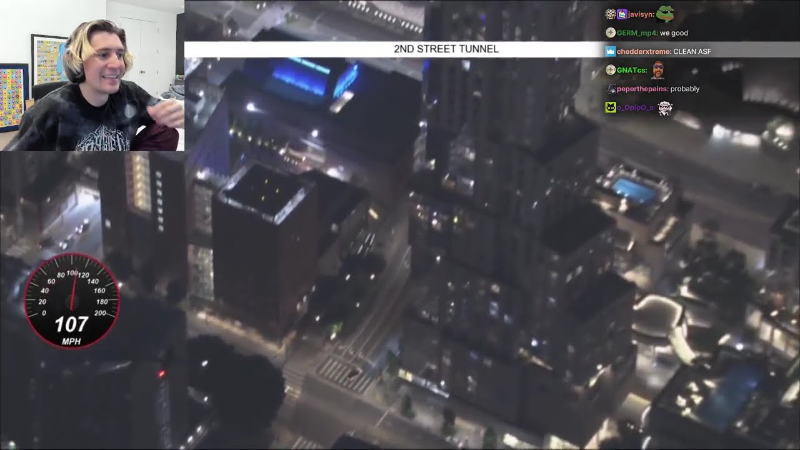Open peperthepains's chat username
The width and height of the screenshot is (800, 450).
(x=642, y=89)
